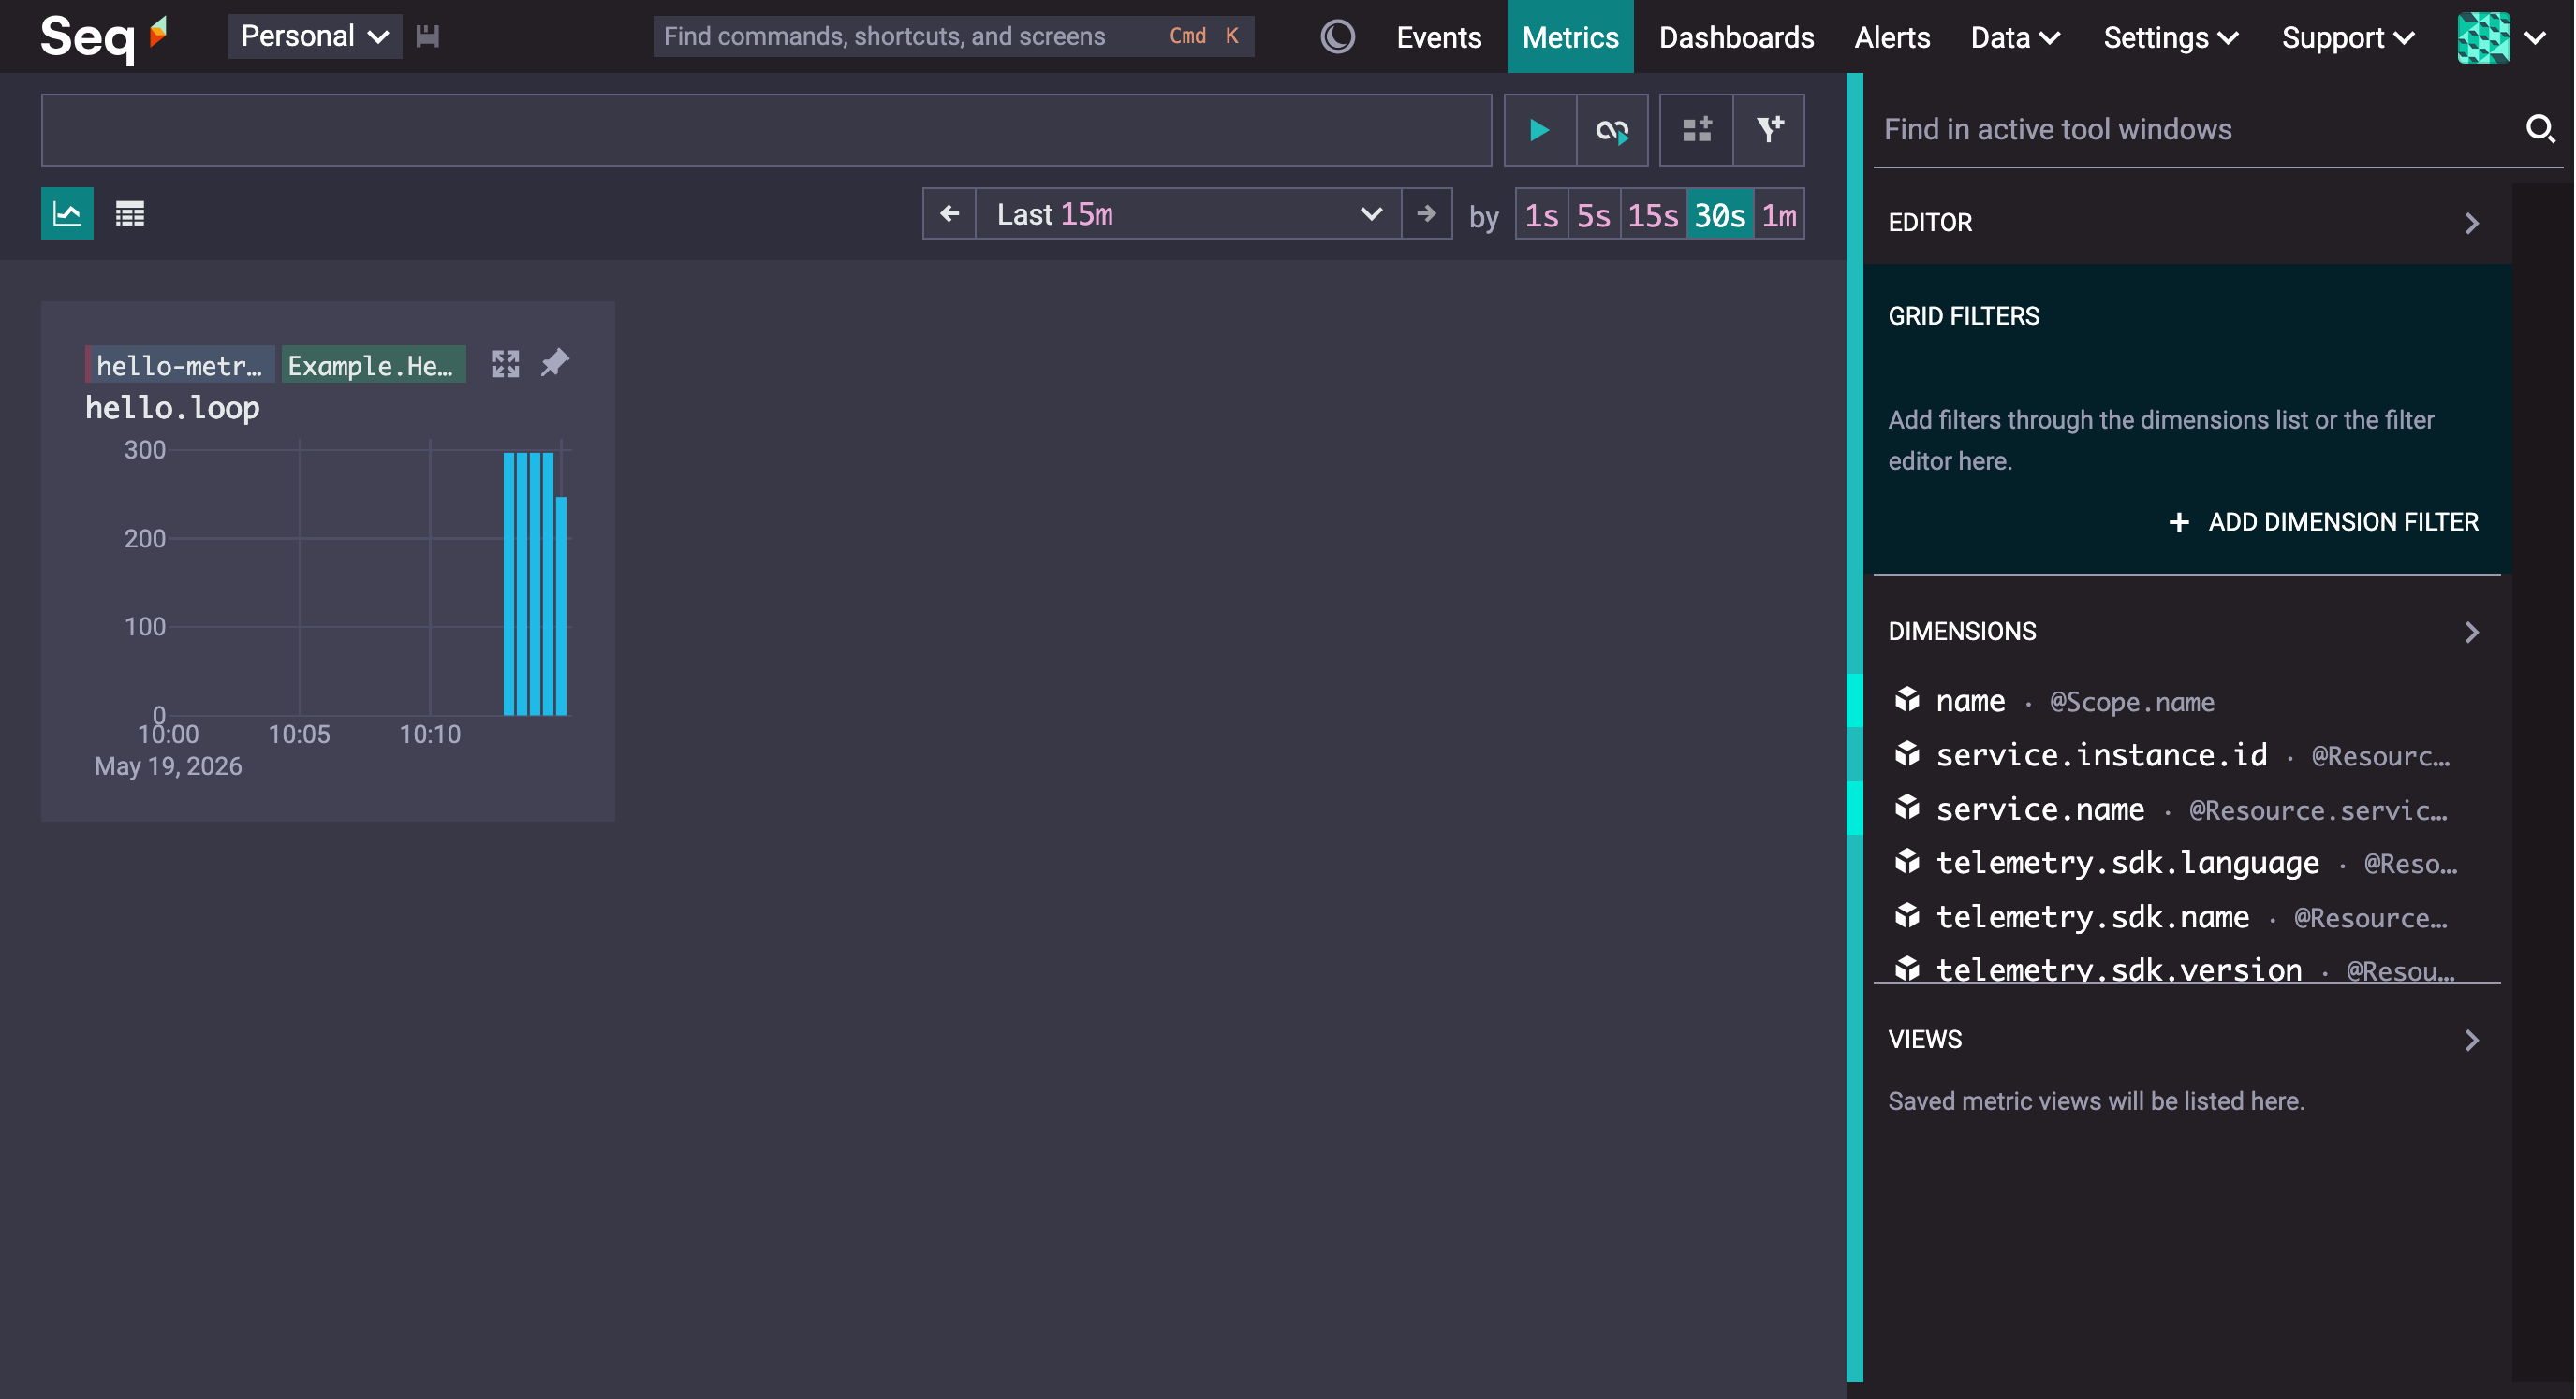
Task: Click the hello.loop chart title
Action: [x=172, y=408]
